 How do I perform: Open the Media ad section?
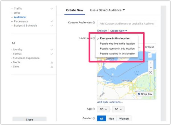(x=17, y=62)
